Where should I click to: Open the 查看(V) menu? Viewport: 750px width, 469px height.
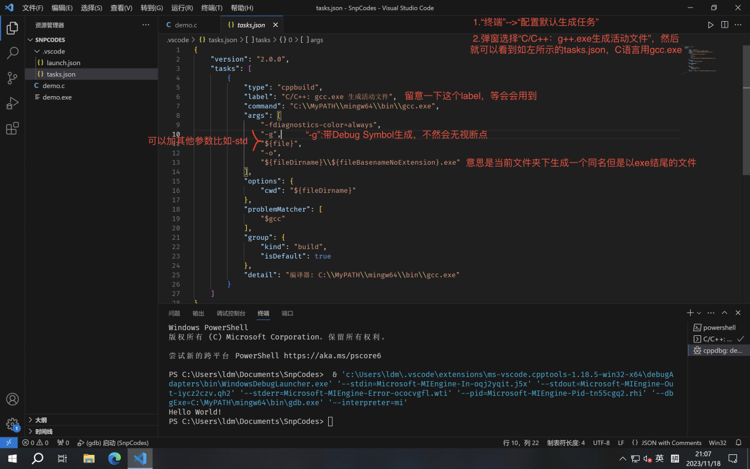(x=121, y=8)
